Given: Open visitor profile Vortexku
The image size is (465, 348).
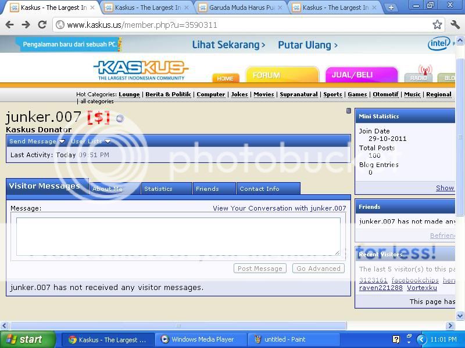Looking at the screenshot, I should (422, 288).
